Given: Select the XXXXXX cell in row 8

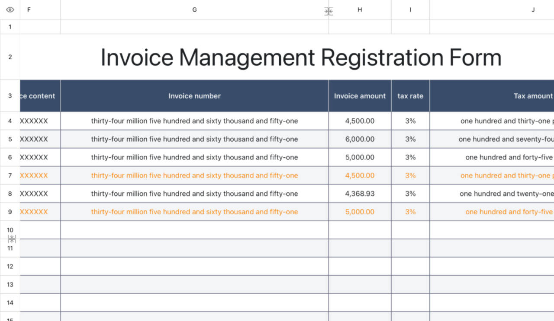Looking at the screenshot, I should (40, 194).
